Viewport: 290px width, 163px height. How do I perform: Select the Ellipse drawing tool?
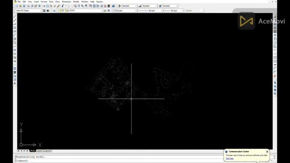coord(15,50)
